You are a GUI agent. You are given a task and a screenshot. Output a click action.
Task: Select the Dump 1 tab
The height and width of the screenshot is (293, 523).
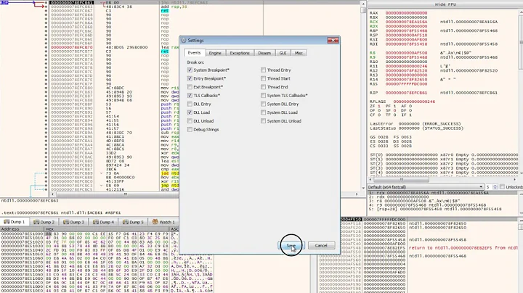15,222
